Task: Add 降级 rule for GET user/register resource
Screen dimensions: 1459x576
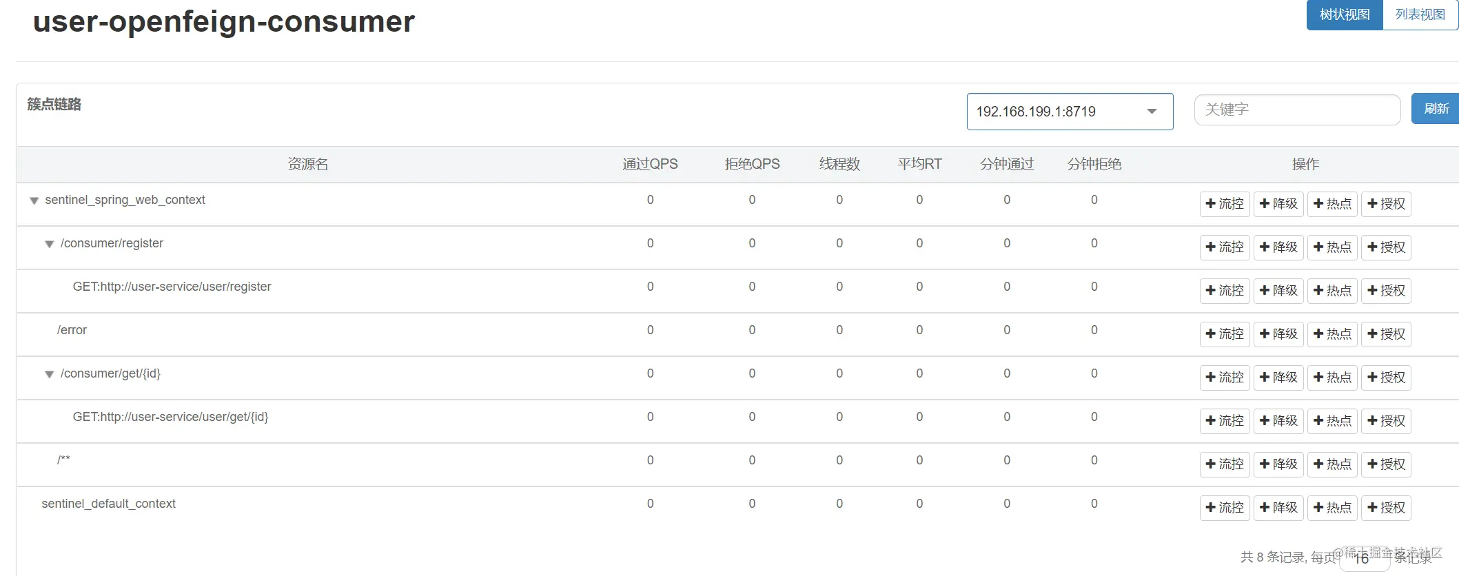Action: coord(1278,291)
